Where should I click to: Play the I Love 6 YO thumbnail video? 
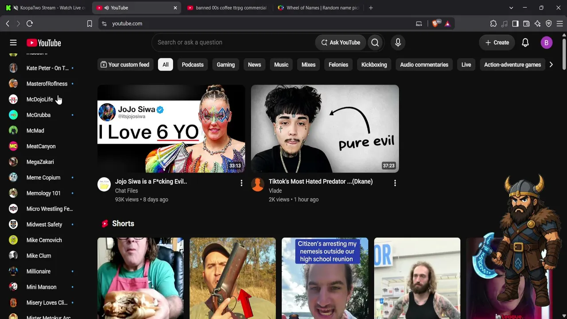(x=171, y=128)
